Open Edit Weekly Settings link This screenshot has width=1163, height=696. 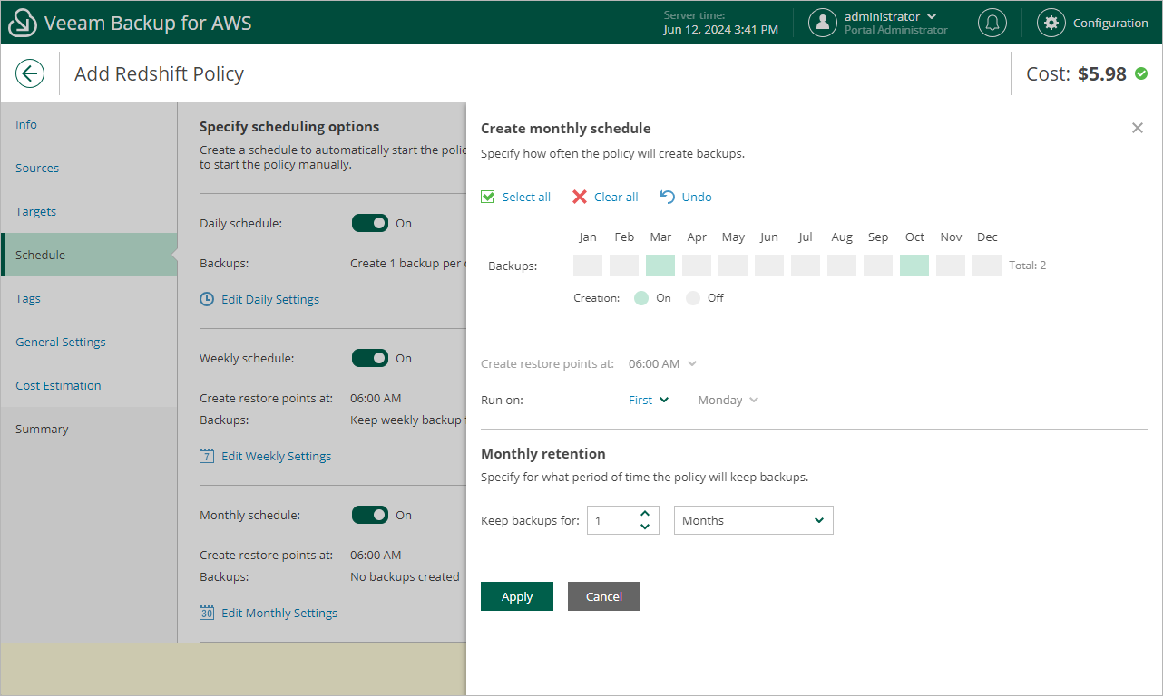pyautogui.click(x=277, y=456)
